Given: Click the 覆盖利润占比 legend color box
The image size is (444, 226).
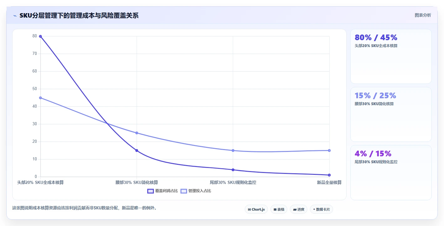Looking at the screenshot, I should coord(150,191).
